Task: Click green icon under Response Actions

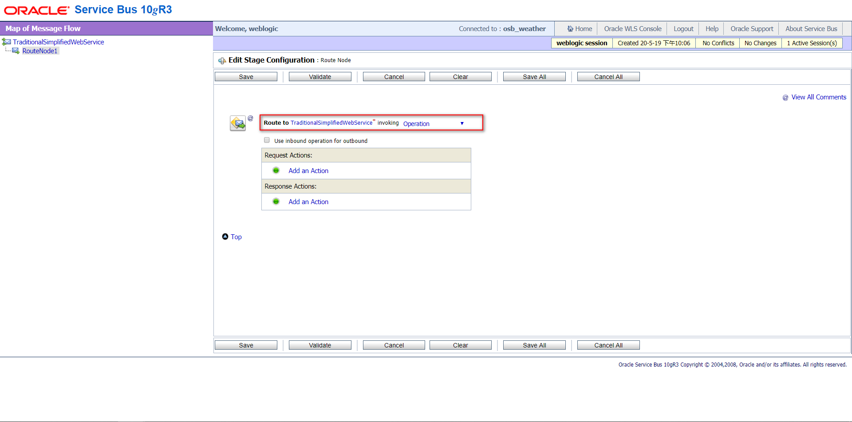Action: tap(276, 201)
